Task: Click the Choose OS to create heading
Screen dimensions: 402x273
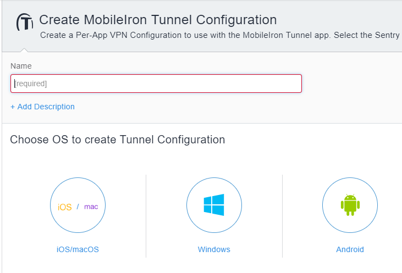Action: click(118, 140)
